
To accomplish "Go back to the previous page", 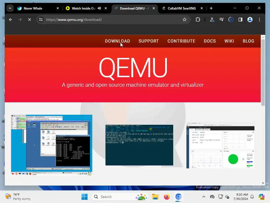I will [x=11, y=20].
